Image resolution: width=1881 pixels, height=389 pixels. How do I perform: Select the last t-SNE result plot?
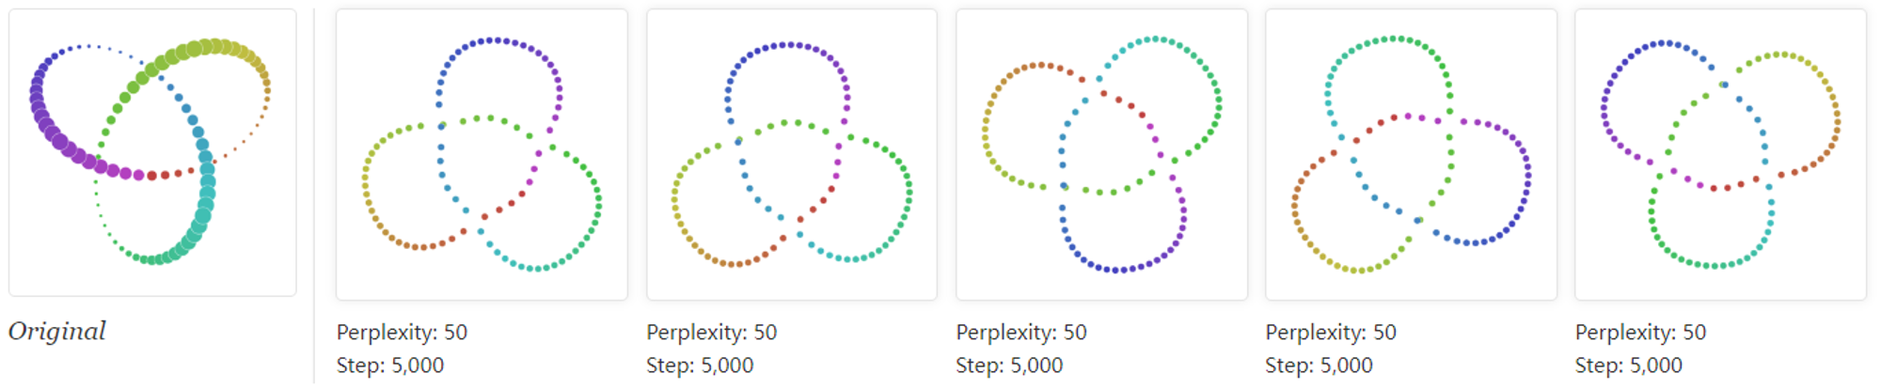[1720, 155]
